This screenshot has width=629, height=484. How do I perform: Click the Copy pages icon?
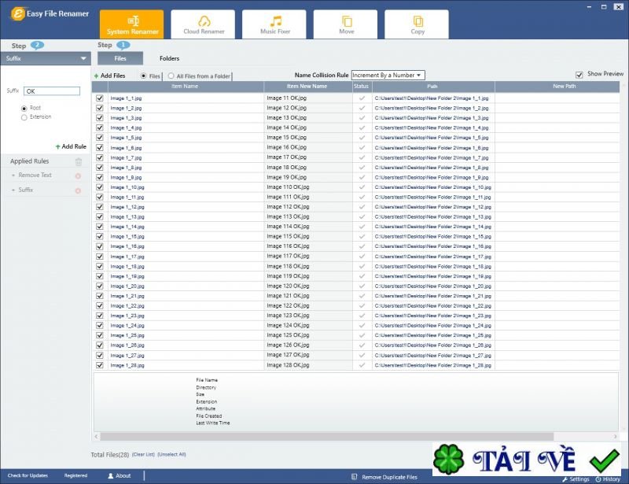417,21
